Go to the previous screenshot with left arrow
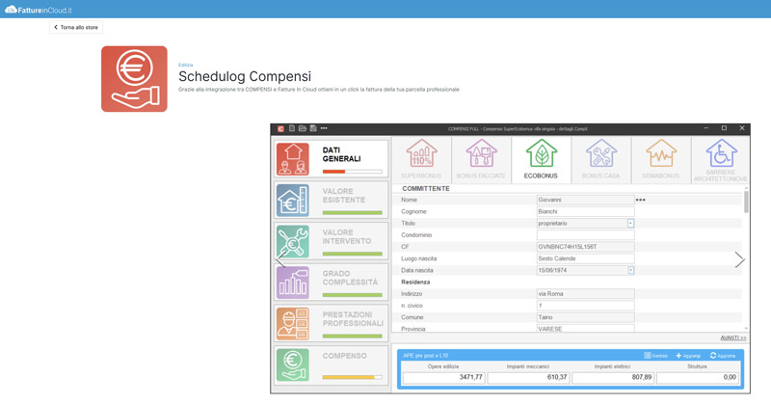Screen dimensions: 771x405 pos(280,259)
